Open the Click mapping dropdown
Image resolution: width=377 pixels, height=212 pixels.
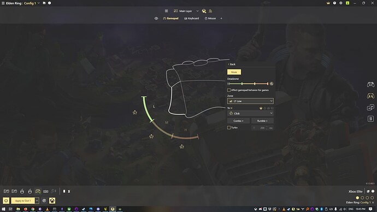(250, 114)
